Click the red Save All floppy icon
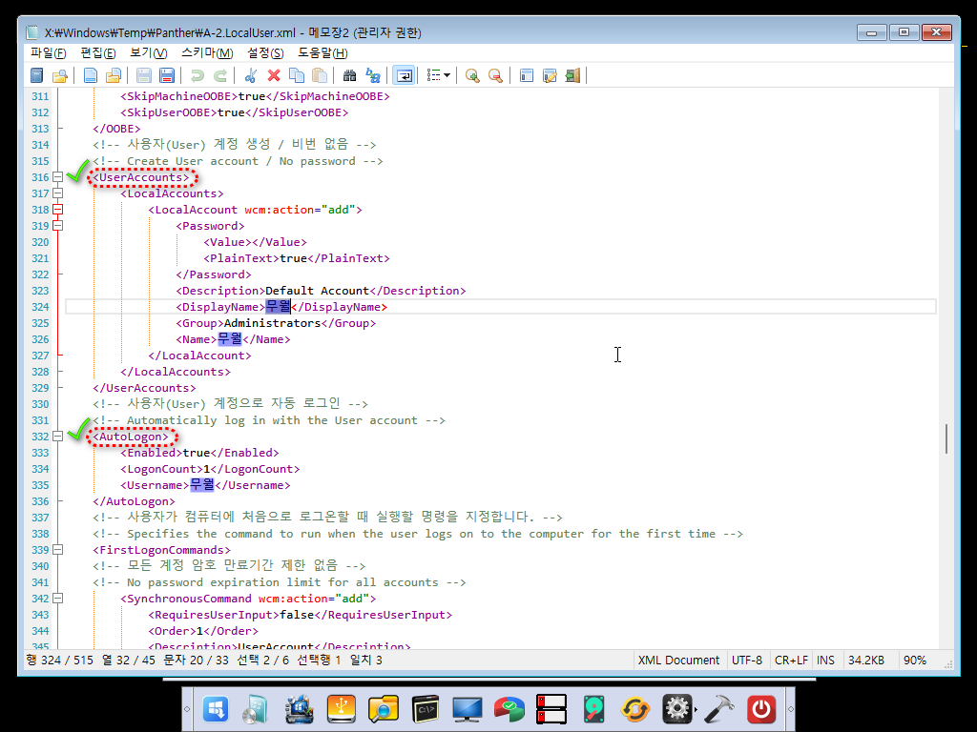 coord(166,76)
